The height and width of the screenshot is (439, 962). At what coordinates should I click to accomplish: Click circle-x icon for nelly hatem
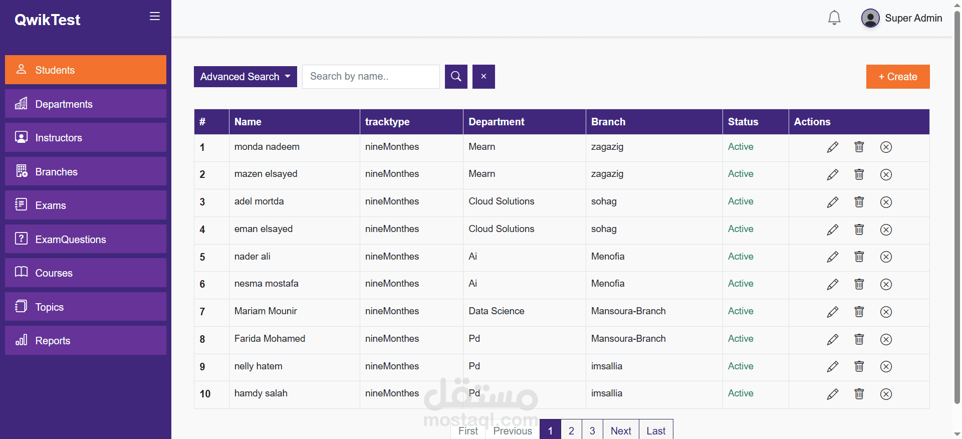point(886,366)
